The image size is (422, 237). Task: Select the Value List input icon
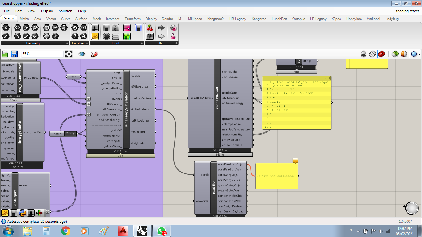(x=115, y=36)
